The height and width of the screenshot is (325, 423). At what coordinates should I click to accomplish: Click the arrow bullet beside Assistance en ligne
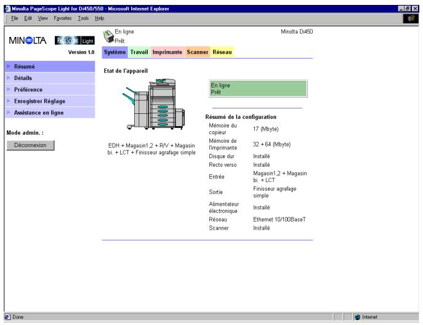(x=9, y=112)
